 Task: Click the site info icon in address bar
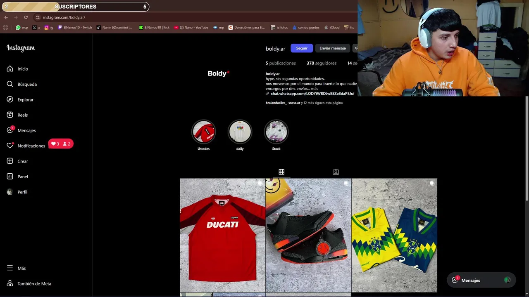coord(37,17)
